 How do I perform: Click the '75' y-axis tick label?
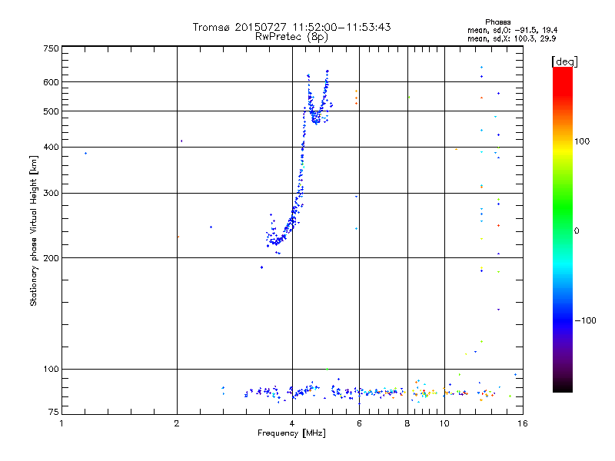click(x=54, y=412)
